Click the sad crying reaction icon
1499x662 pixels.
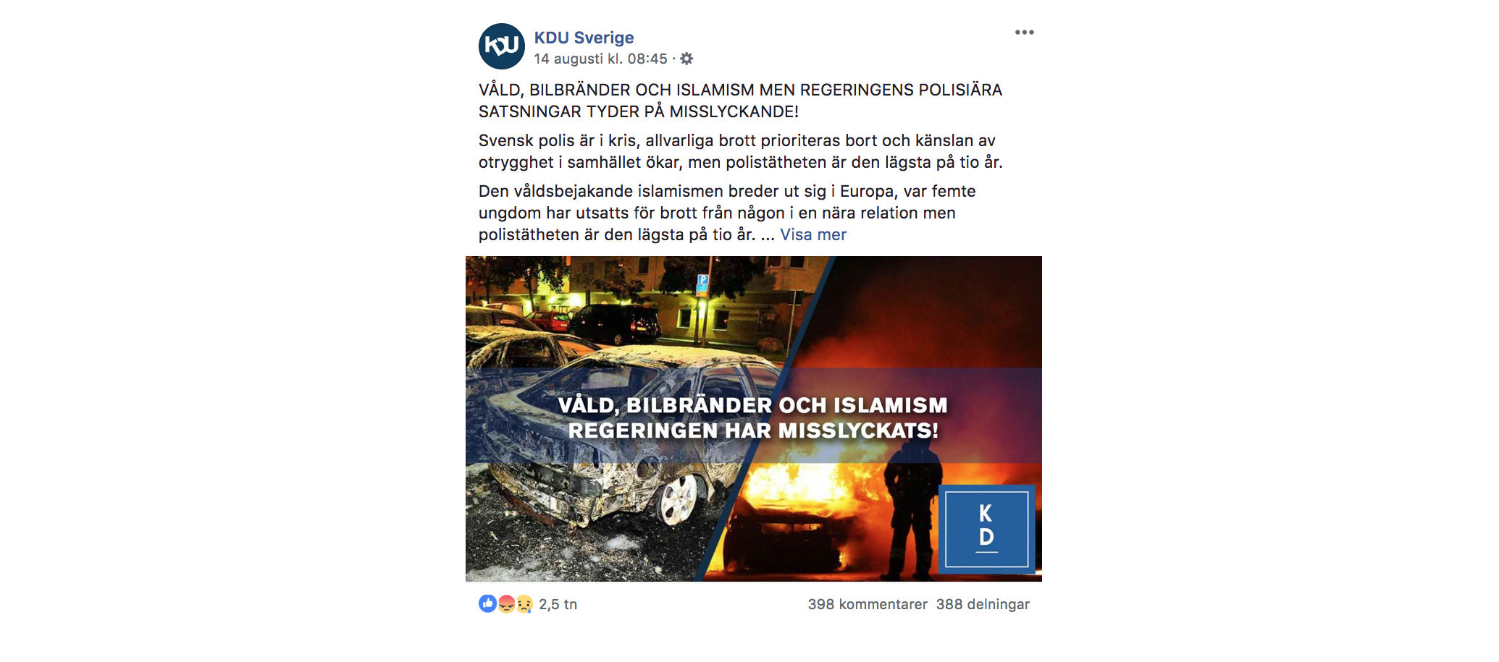click(524, 603)
